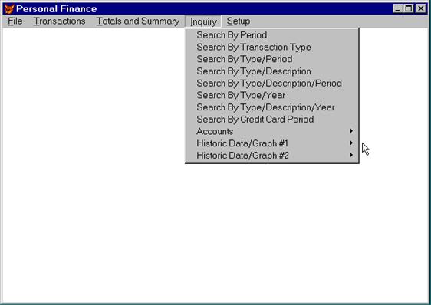Pick Search By Type/Description/Period
The height and width of the screenshot is (305, 431).
click(272, 84)
